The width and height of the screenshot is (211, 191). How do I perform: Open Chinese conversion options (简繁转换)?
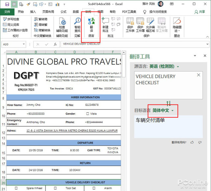42,30
